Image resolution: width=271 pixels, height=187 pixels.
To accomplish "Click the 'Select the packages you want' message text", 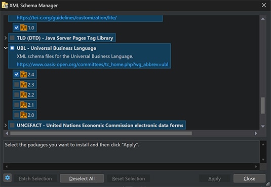I will (x=72, y=145).
